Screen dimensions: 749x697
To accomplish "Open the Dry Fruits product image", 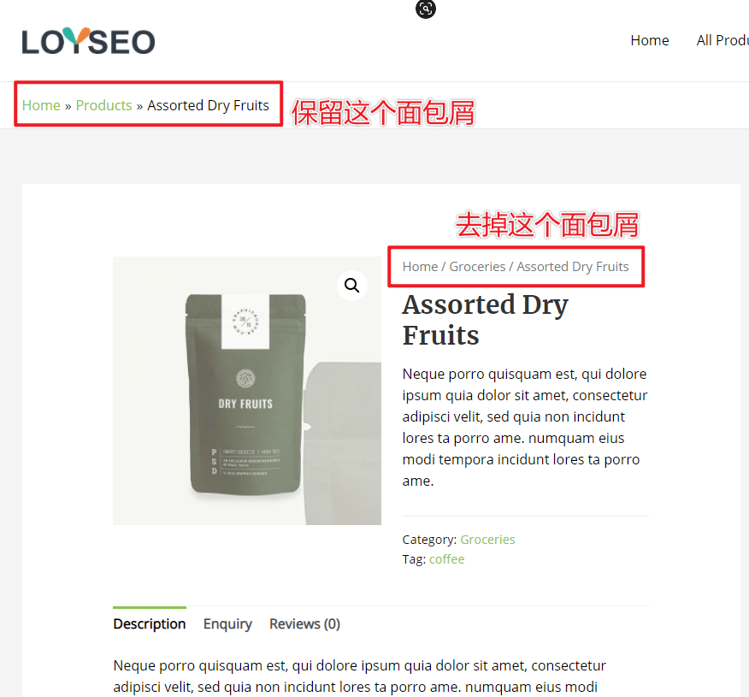I will coord(247,391).
